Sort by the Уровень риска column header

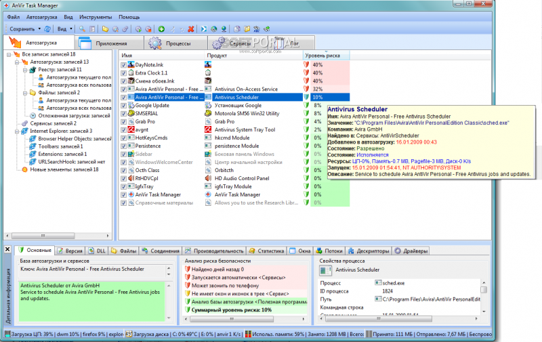pyautogui.click(x=327, y=56)
